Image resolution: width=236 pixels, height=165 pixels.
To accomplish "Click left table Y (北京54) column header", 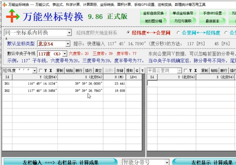I will pyautogui.click(x=35, y=77).
